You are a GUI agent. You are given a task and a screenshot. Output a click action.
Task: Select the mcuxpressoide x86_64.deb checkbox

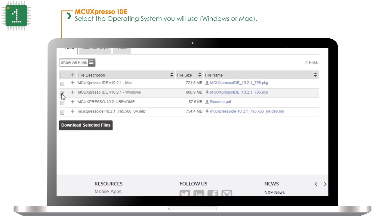point(62,113)
